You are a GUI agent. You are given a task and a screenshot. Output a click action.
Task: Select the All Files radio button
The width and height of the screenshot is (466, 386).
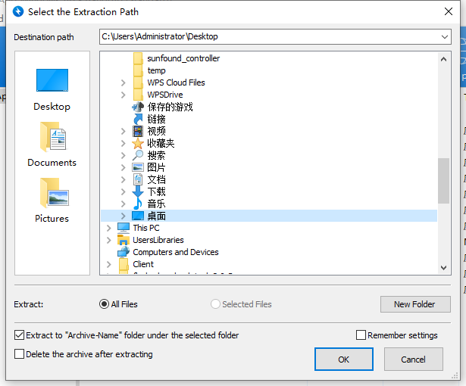click(104, 304)
